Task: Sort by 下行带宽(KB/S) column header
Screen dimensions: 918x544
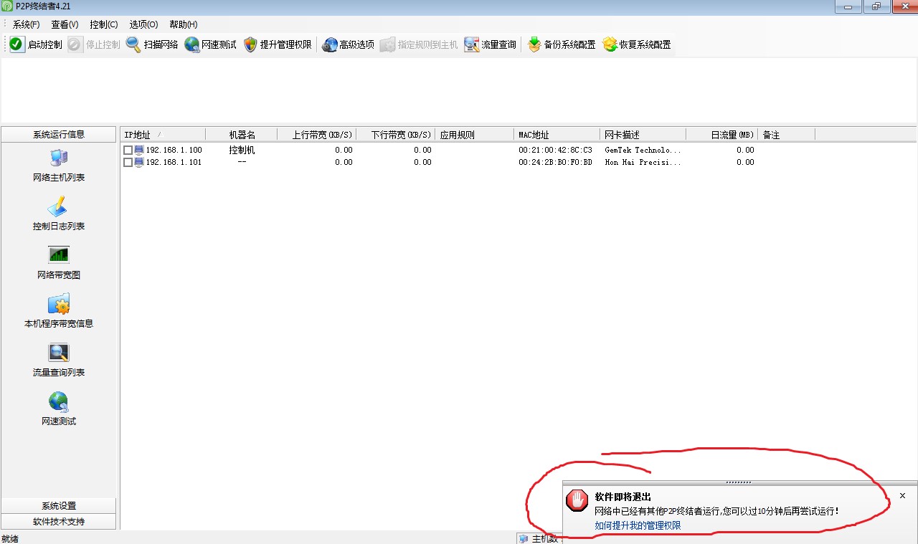Action: click(396, 135)
